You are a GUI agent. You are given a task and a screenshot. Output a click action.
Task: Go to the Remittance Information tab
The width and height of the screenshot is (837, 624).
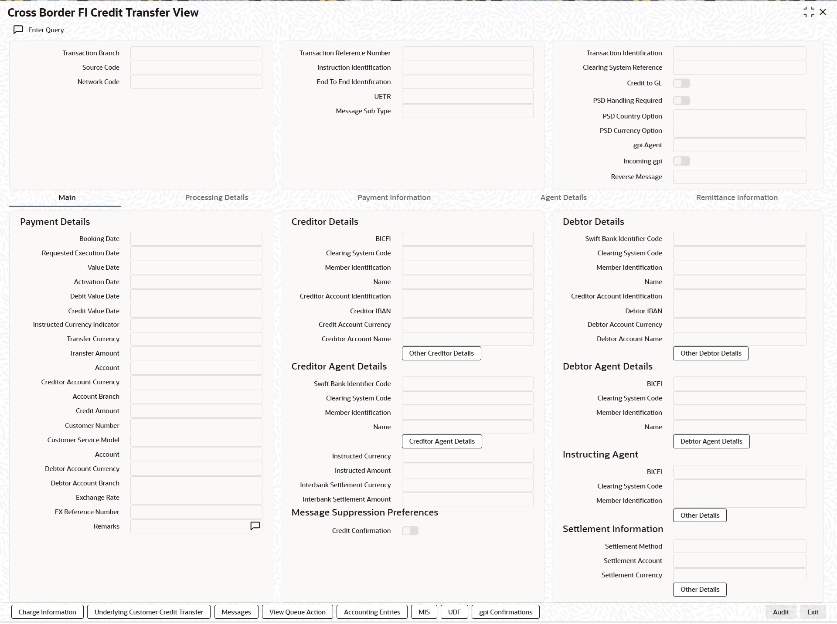click(736, 197)
